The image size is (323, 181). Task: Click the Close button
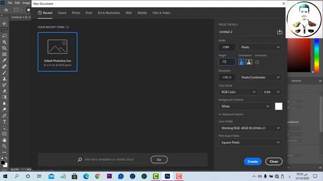coord(274,161)
